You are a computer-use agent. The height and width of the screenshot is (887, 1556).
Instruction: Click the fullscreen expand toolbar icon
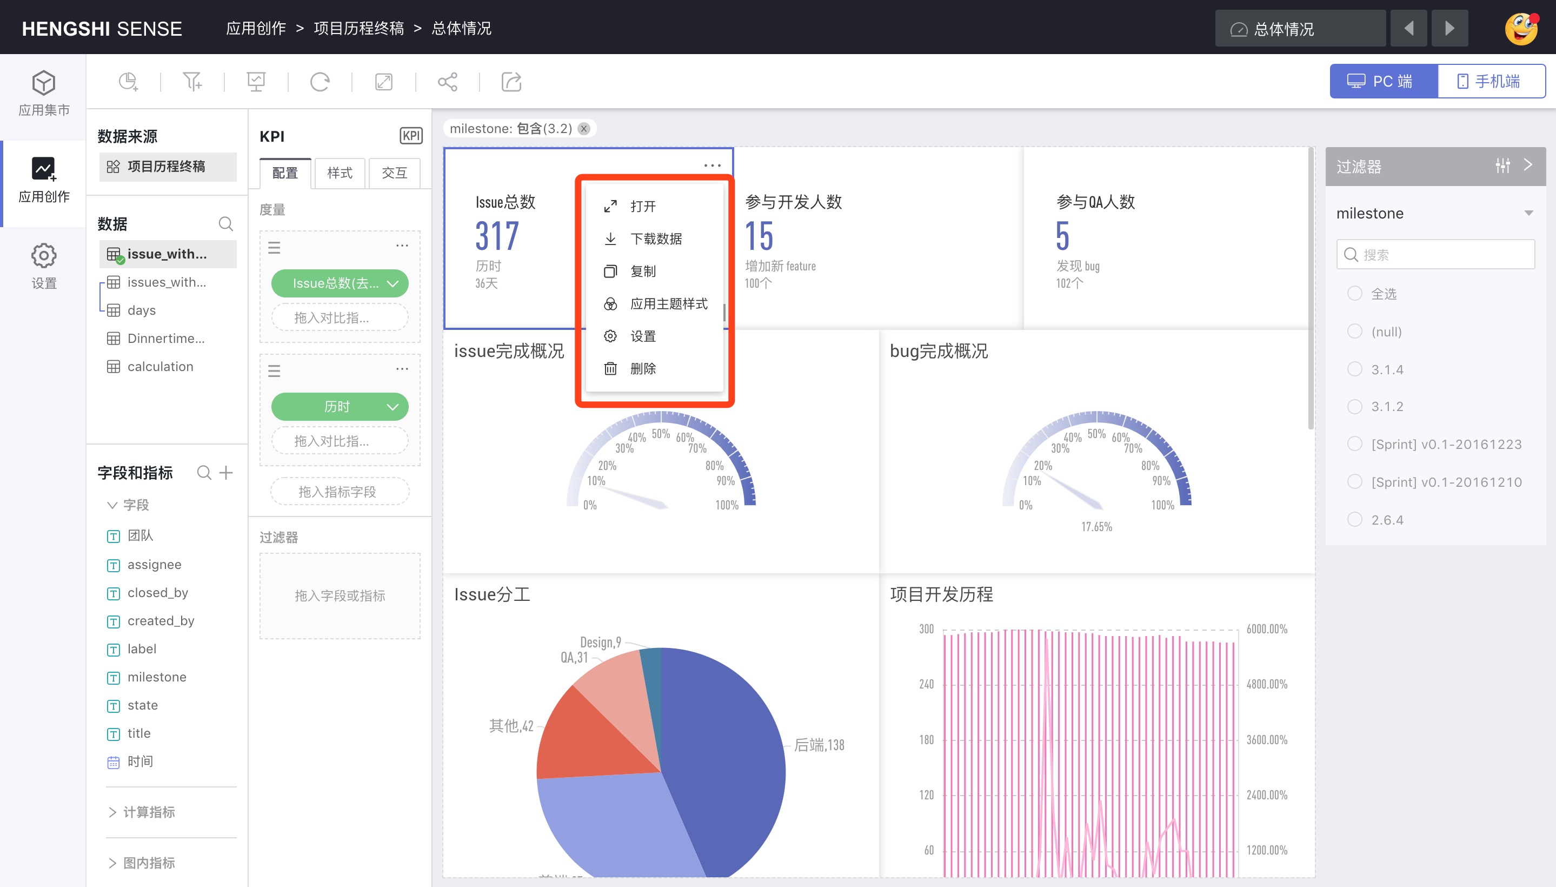coord(384,82)
